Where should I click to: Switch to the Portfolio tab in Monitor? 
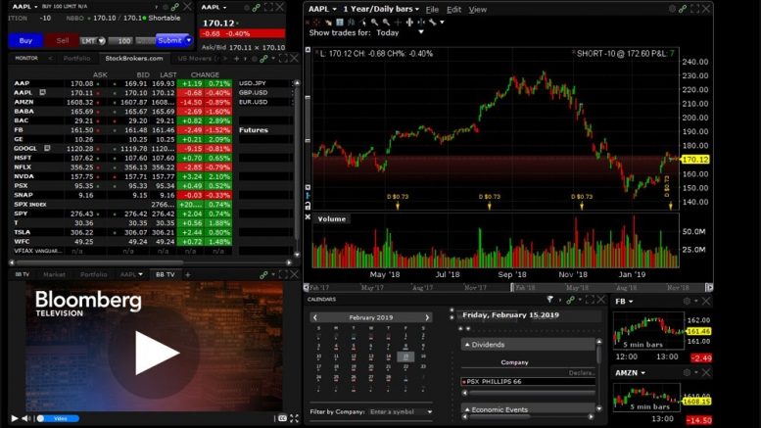[x=76, y=58]
